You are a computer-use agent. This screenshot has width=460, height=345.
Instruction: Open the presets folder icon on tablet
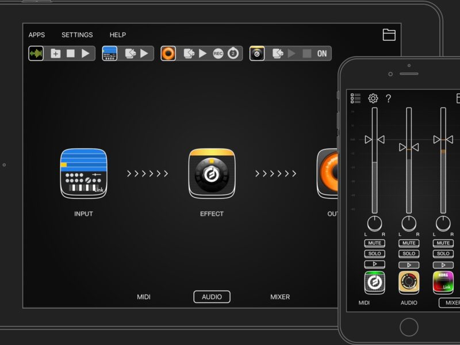point(389,34)
